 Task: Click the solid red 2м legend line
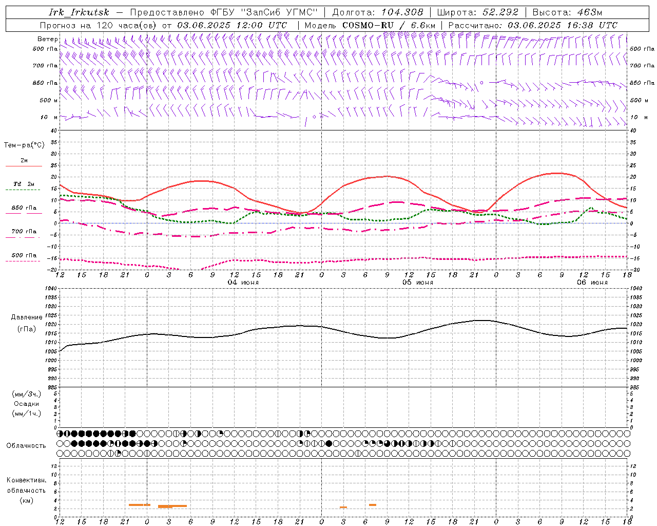(24, 166)
